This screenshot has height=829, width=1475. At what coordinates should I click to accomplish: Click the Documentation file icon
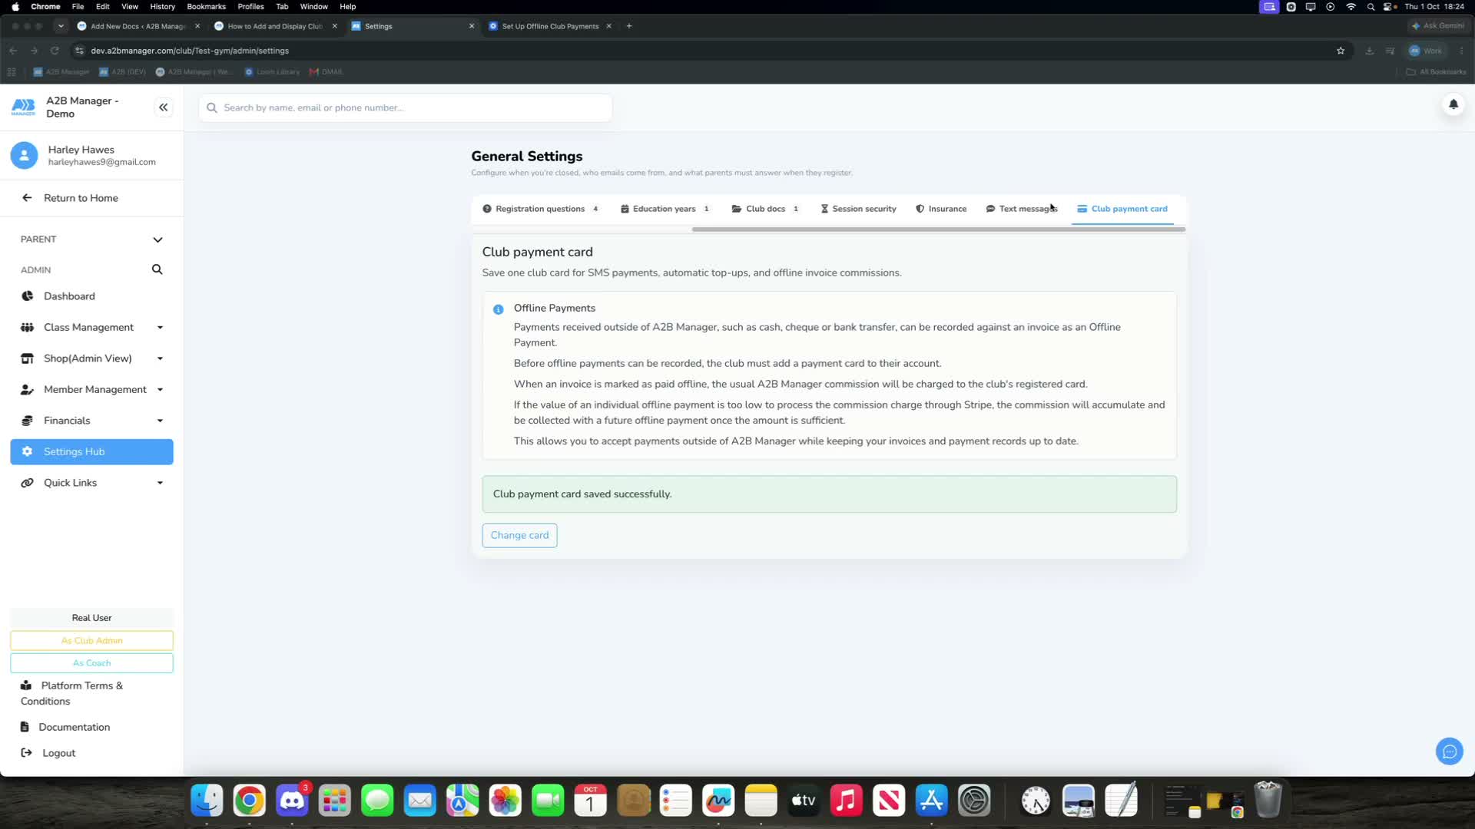(x=25, y=727)
